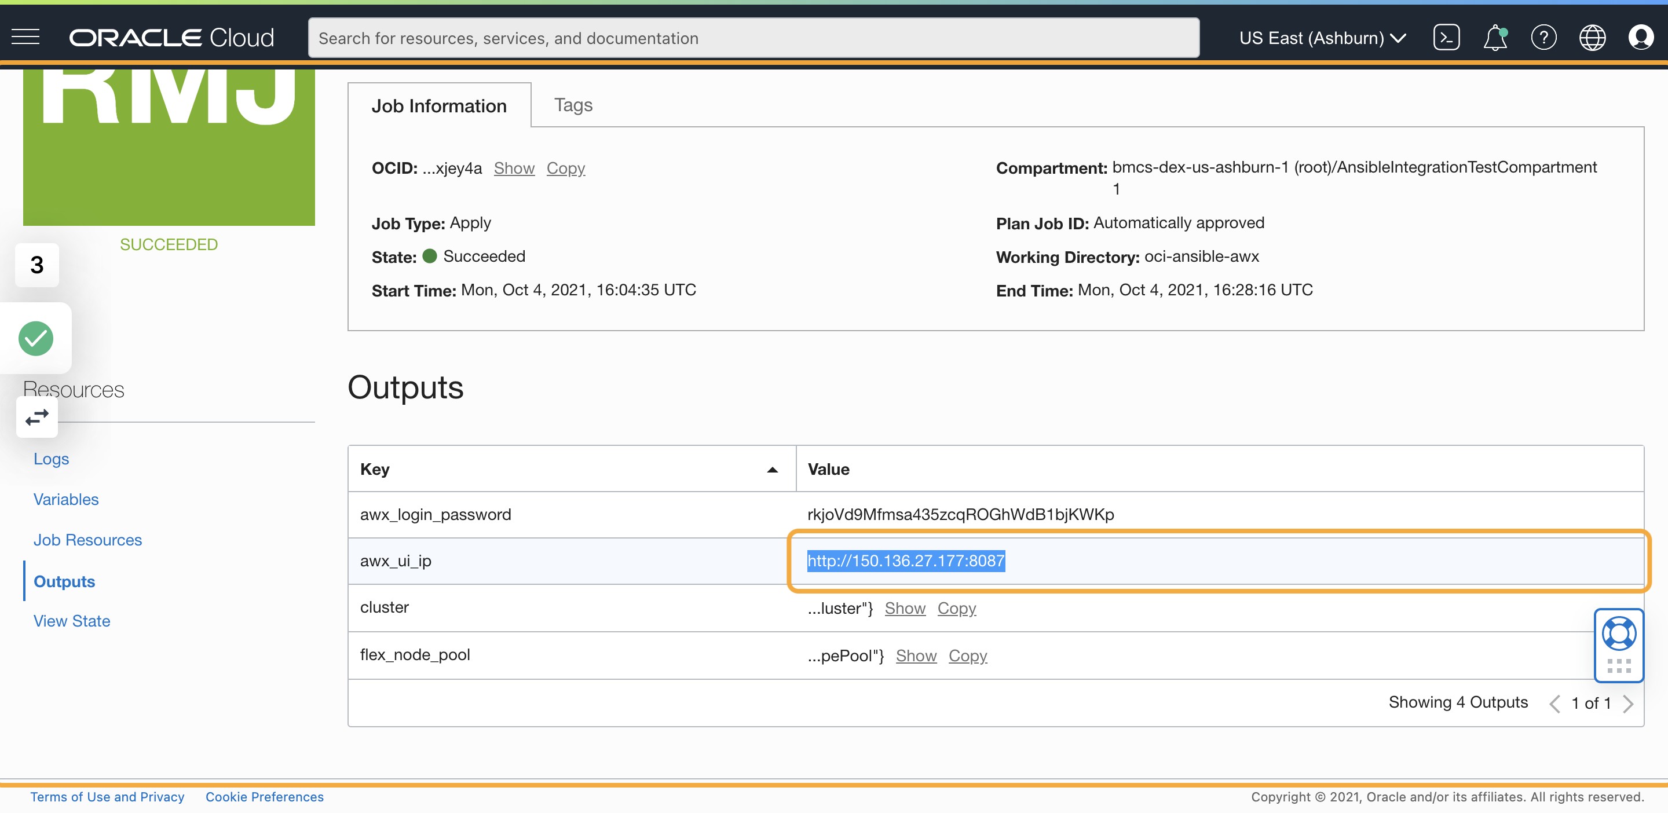1668x813 pixels.
Task: Go to next outputs page chevron
Action: point(1628,703)
